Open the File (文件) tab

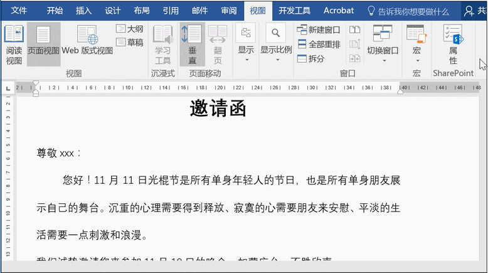click(19, 11)
